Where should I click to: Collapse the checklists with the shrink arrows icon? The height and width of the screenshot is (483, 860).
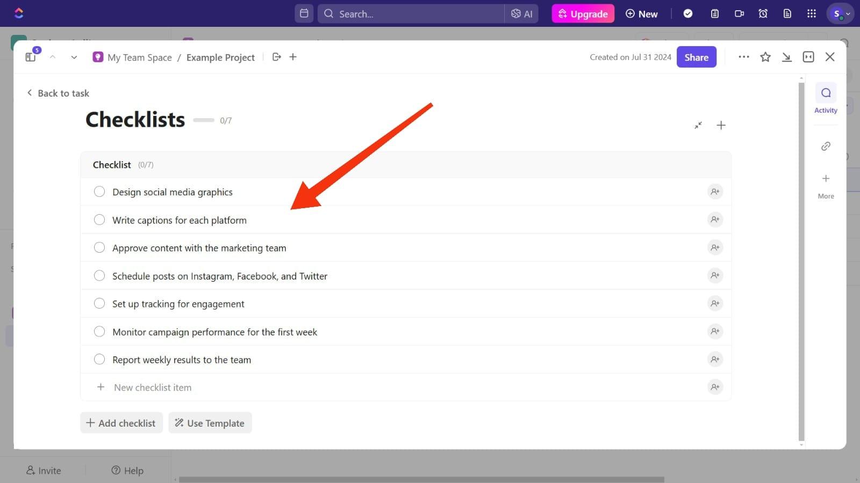698,125
